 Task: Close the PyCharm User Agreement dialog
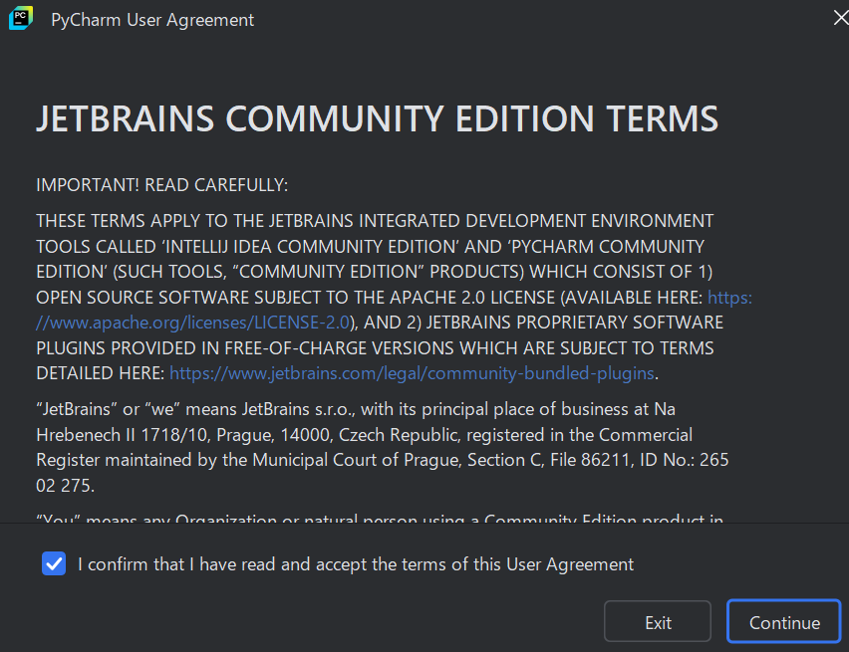[841, 18]
